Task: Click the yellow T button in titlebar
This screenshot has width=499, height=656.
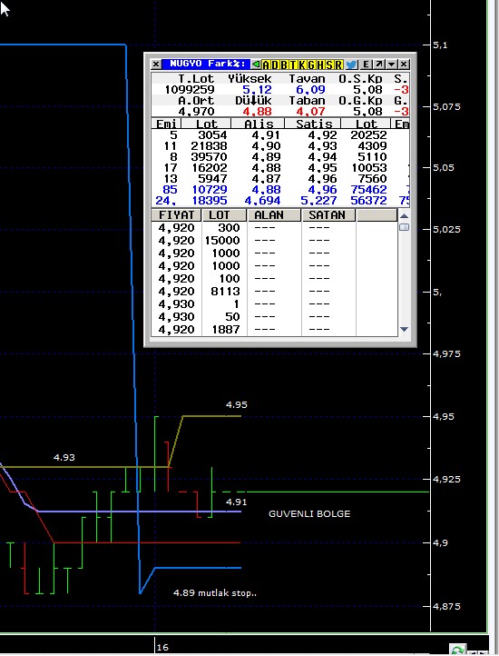Action: (293, 65)
